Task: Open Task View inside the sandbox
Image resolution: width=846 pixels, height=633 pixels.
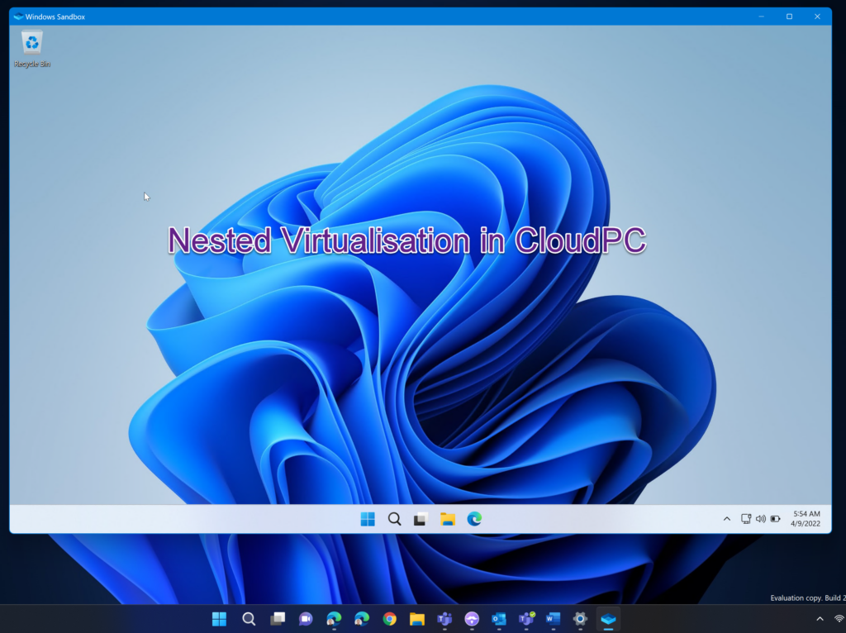Action: pyautogui.click(x=421, y=518)
